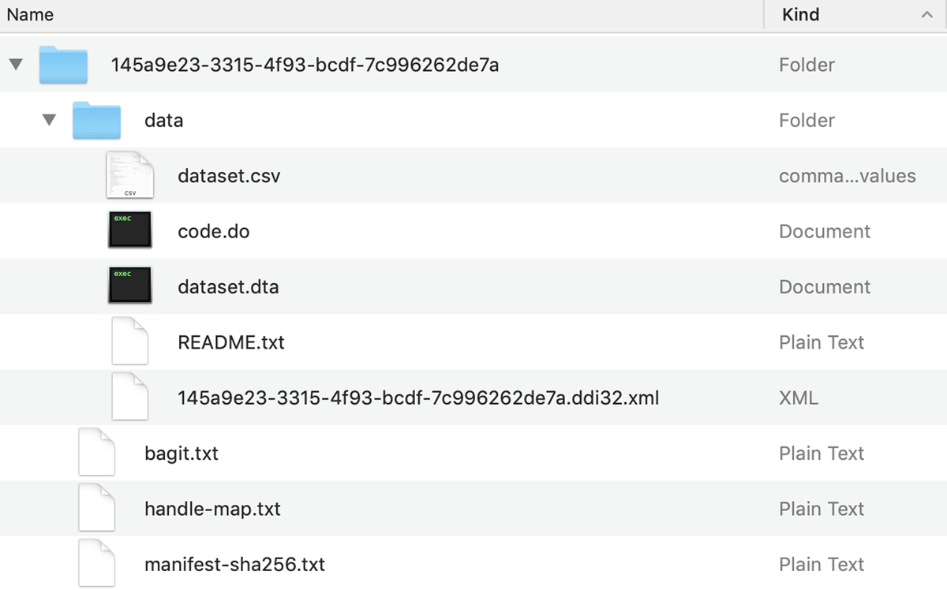
Task: Click the folder icon of 145a9e23-3315-4f93-bcdf-7c996262de7a
Action: tap(63, 65)
